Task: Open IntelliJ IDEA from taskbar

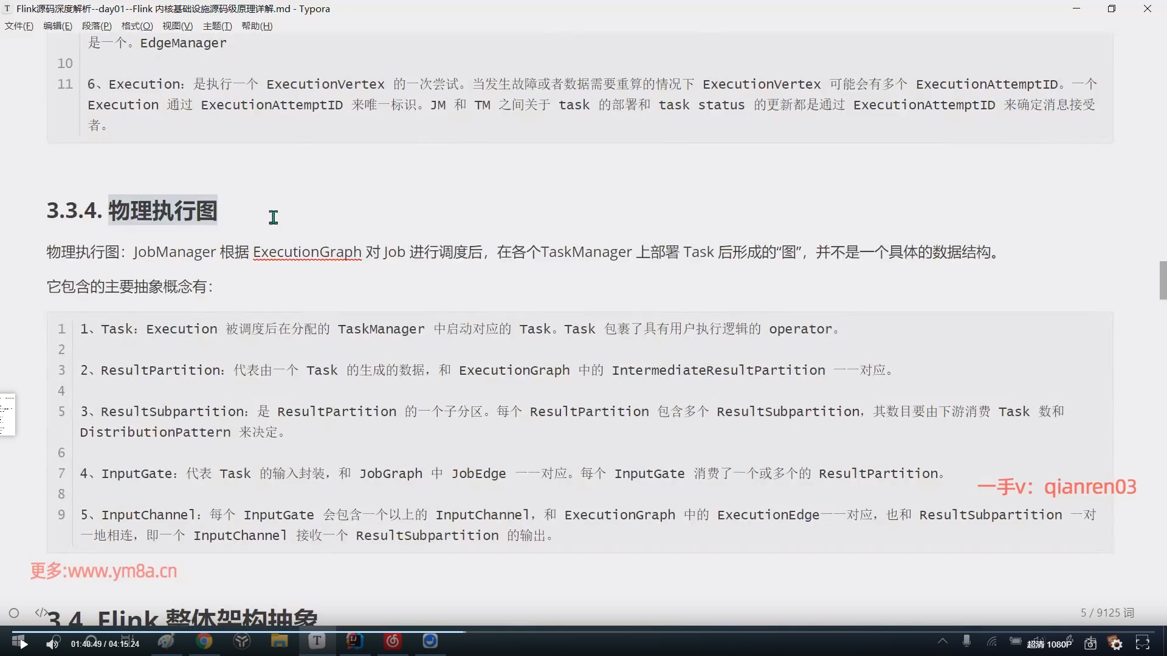Action: 355,641
